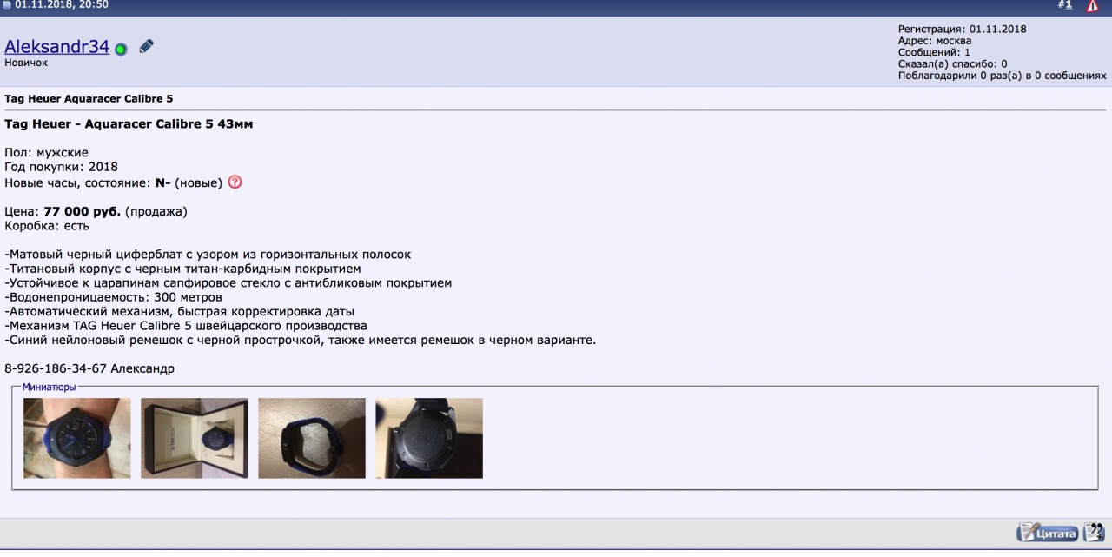Open the Aleksandr34 user profile link
The height and width of the screenshot is (557, 1112).
pyautogui.click(x=56, y=47)
